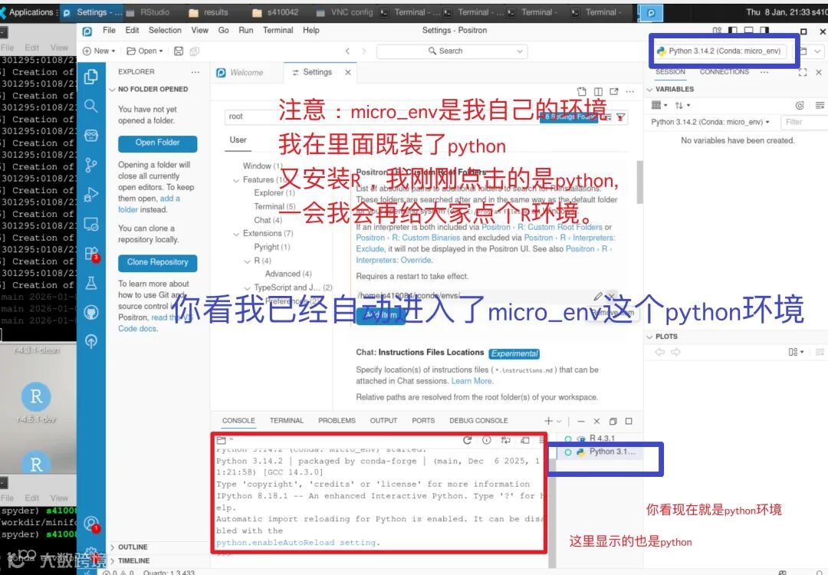Click the Settings editor vertical scrollbar
Screen dimensions: 828x575
639,182
